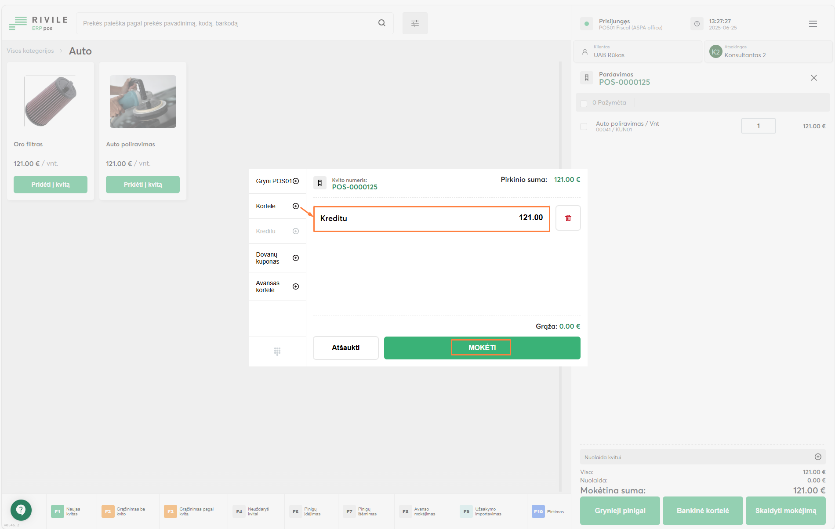Open the numeric keypad grid icon
The image size is (835, 529).
[x=277, y=351]
